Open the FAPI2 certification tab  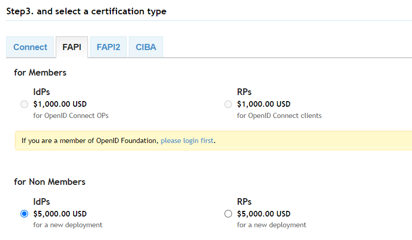click(x=108, y=47)
